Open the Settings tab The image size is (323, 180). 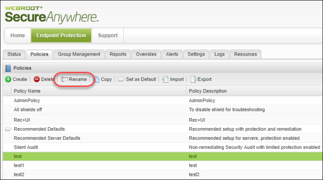[x=196, y=54]
